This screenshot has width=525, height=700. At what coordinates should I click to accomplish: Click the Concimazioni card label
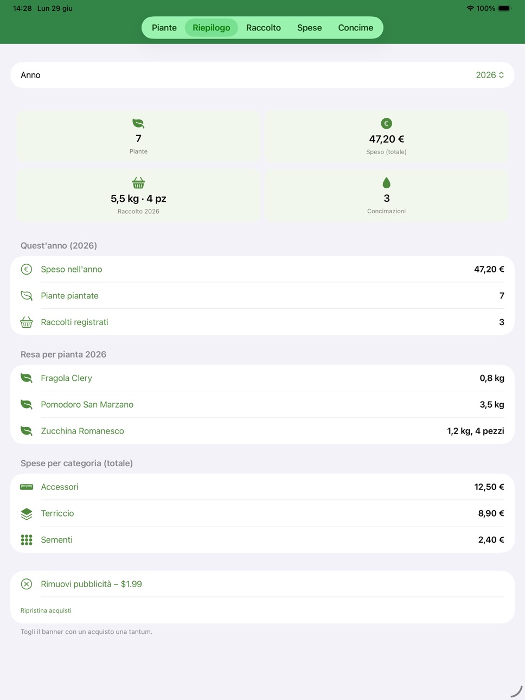pyautogui.click(x=386, y=211)
